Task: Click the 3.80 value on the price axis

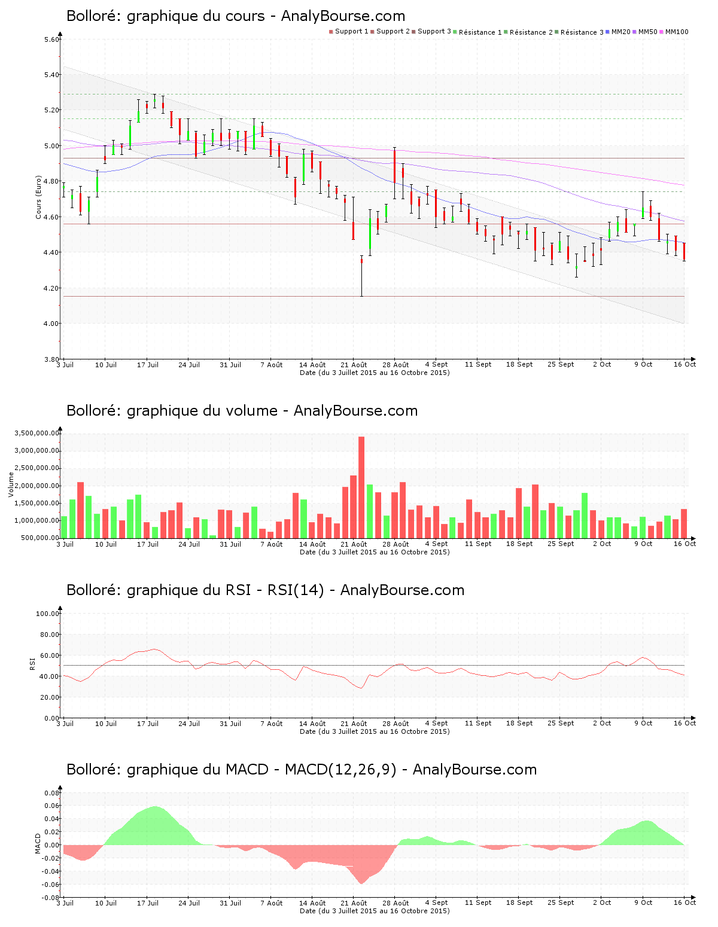Action: (52, 359)
